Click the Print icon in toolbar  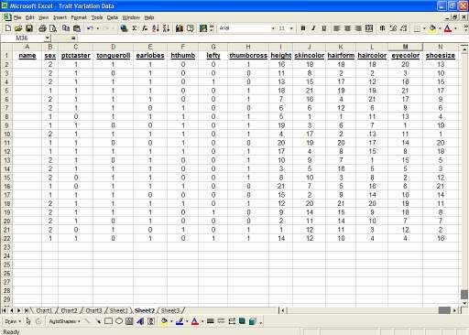coord(42,28)
